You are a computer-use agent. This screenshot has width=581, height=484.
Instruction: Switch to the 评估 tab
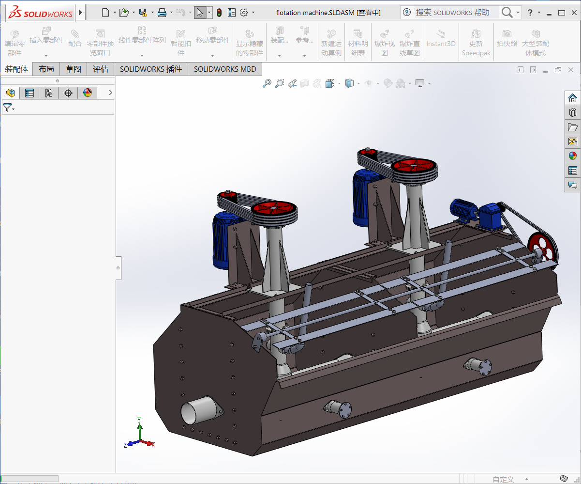coord(101,69)
